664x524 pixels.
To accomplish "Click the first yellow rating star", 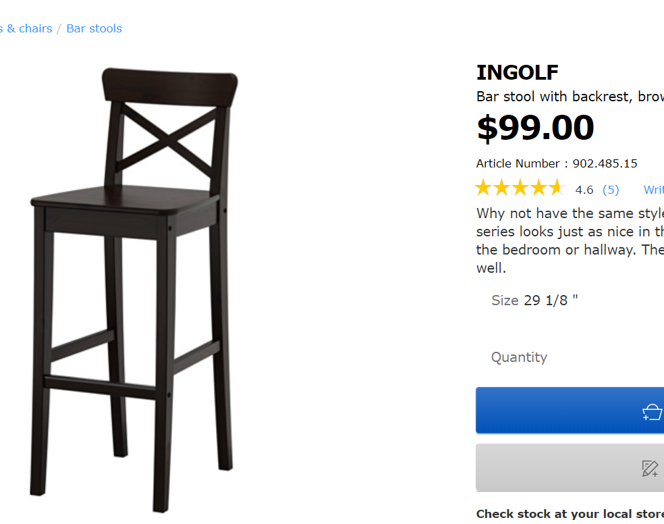I will click(483, 188).
